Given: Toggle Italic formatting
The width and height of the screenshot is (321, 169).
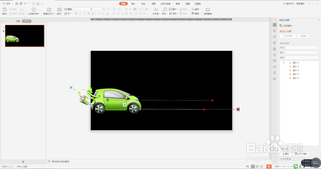Looking at the screenshot, I should tap(80, 14).
